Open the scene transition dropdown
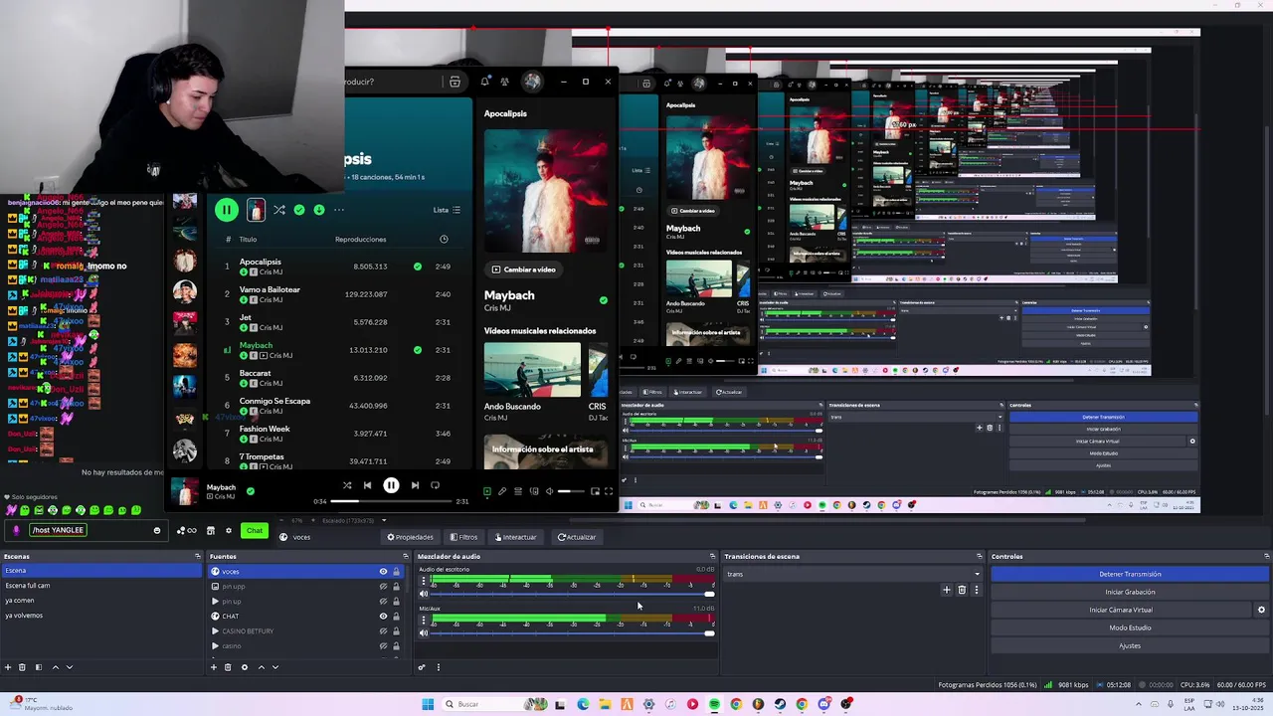Screen dimensions: 1273x716 coord(853,574)
